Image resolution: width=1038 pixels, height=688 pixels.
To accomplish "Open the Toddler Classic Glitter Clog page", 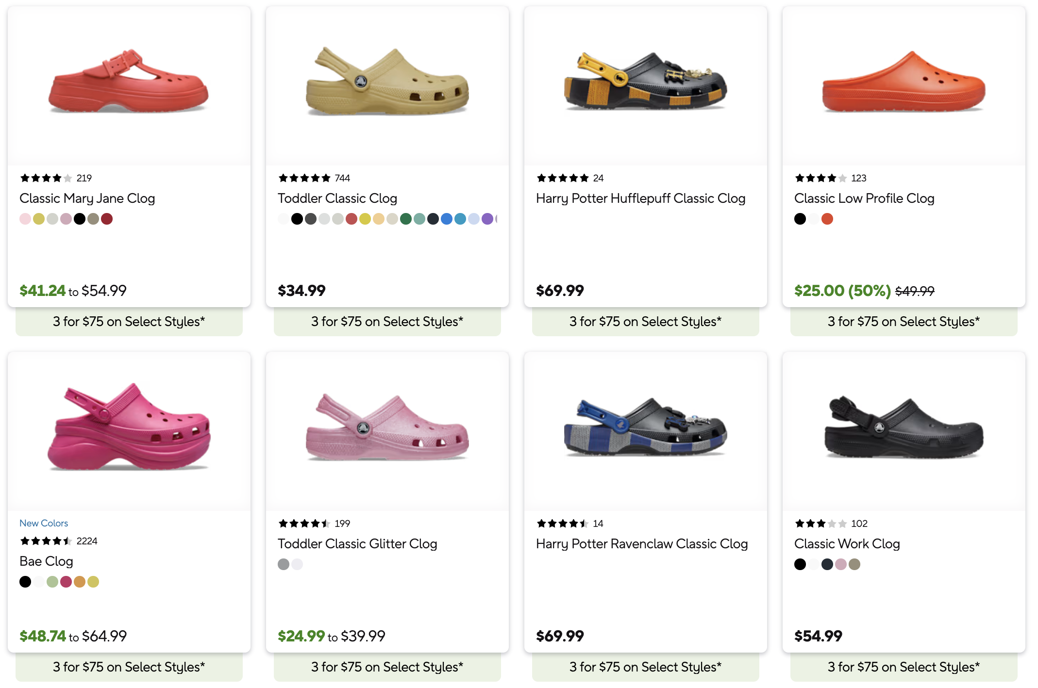I will (x=358, y=544).
